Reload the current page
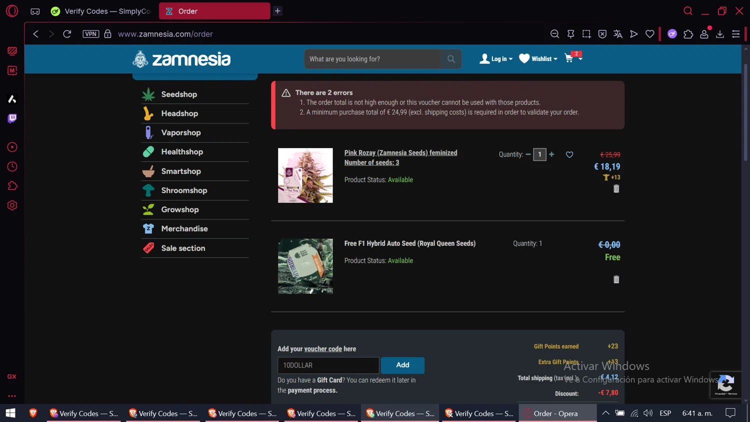The height and width of the screenshot is (422, 750). click(67, 34)
